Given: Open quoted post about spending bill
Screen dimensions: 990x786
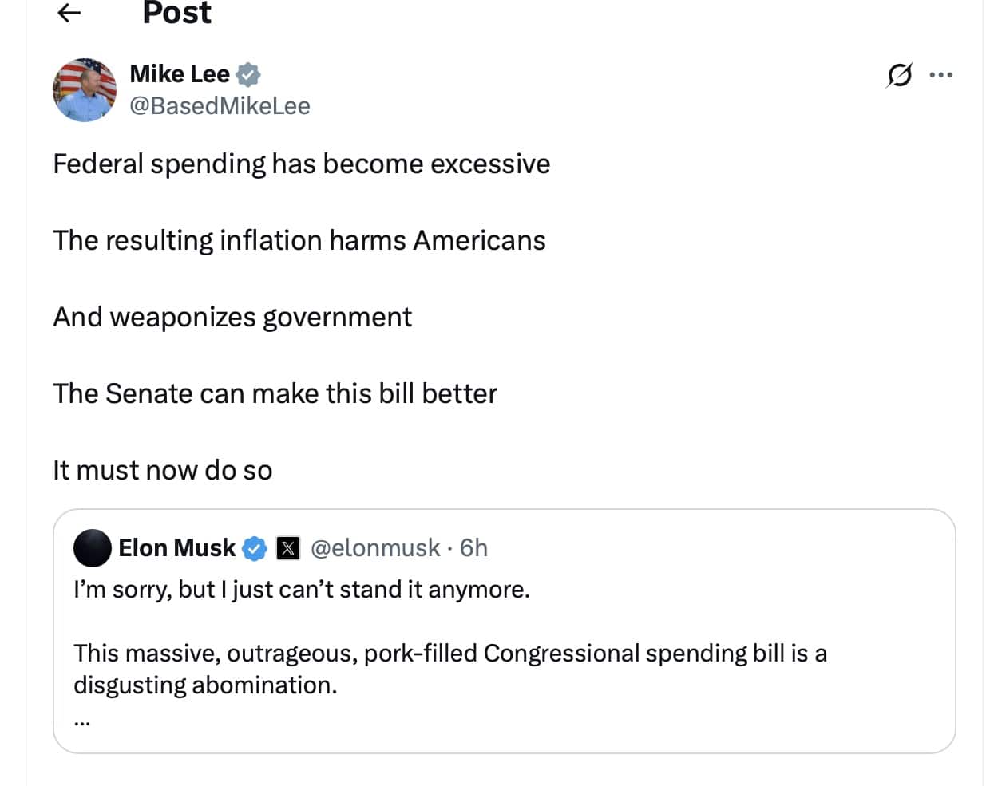Looking at the screenshot, I should pos(504,631).
